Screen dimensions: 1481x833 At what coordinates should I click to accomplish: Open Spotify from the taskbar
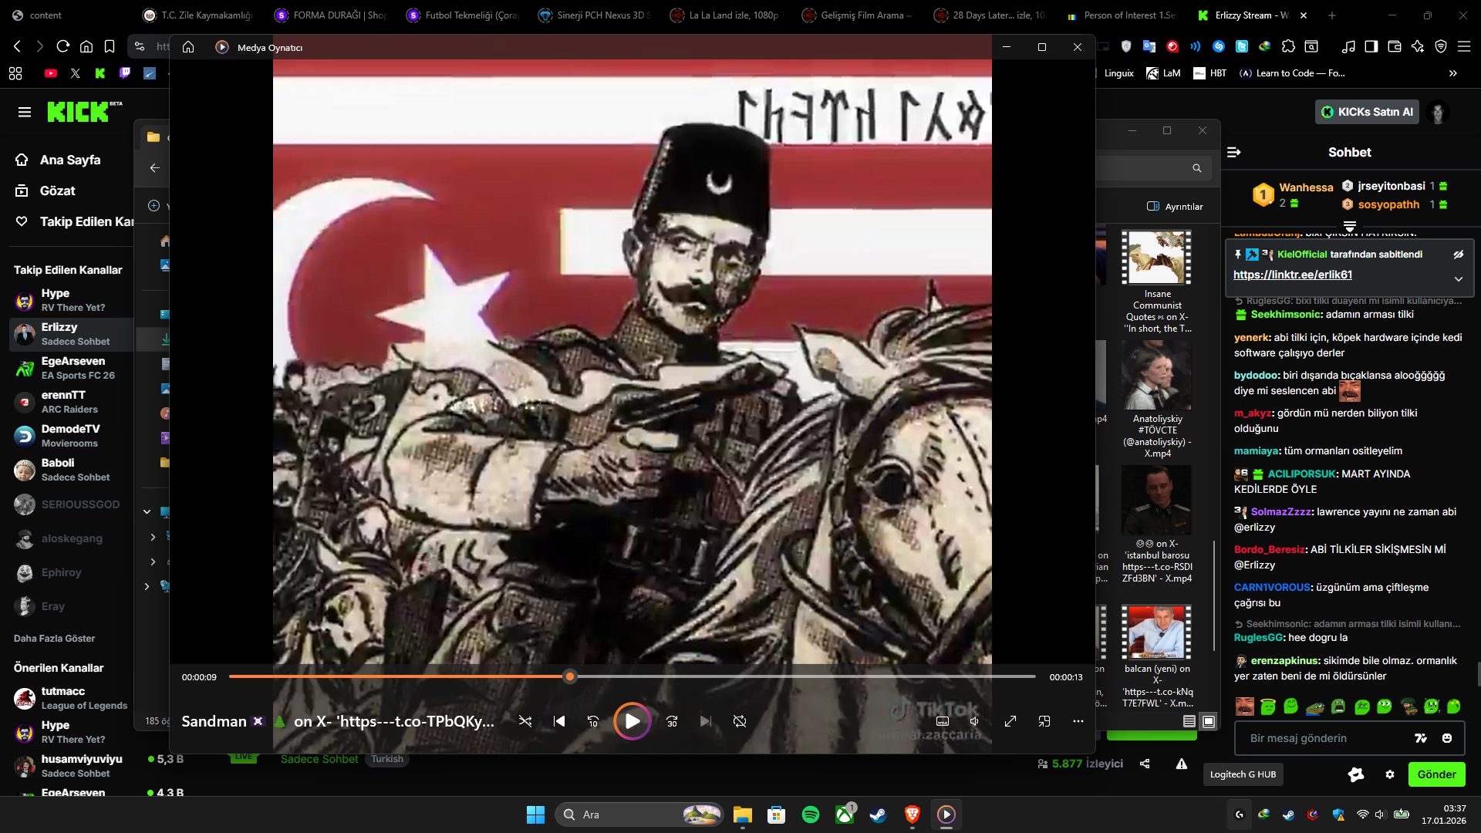click(811, 814)
